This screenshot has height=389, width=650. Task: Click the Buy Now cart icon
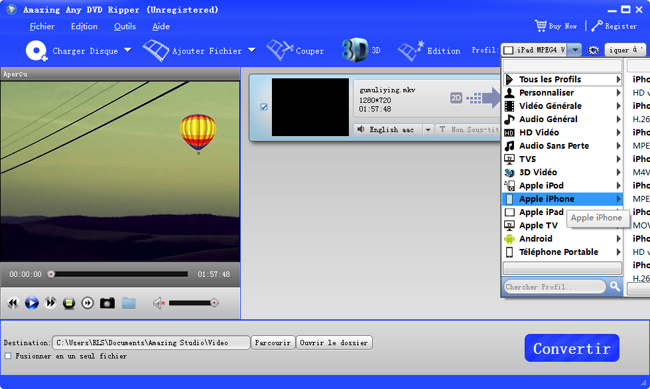click(540, 26)
